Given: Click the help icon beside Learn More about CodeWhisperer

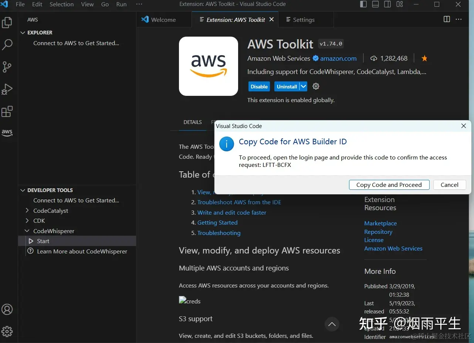Looking at the screenshot, I should coord(31,251).
